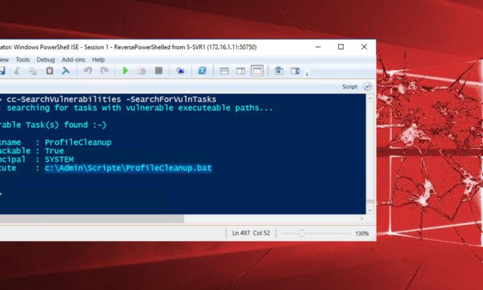
Task: Click the Show Command Window icon
Action: [279, 71]
